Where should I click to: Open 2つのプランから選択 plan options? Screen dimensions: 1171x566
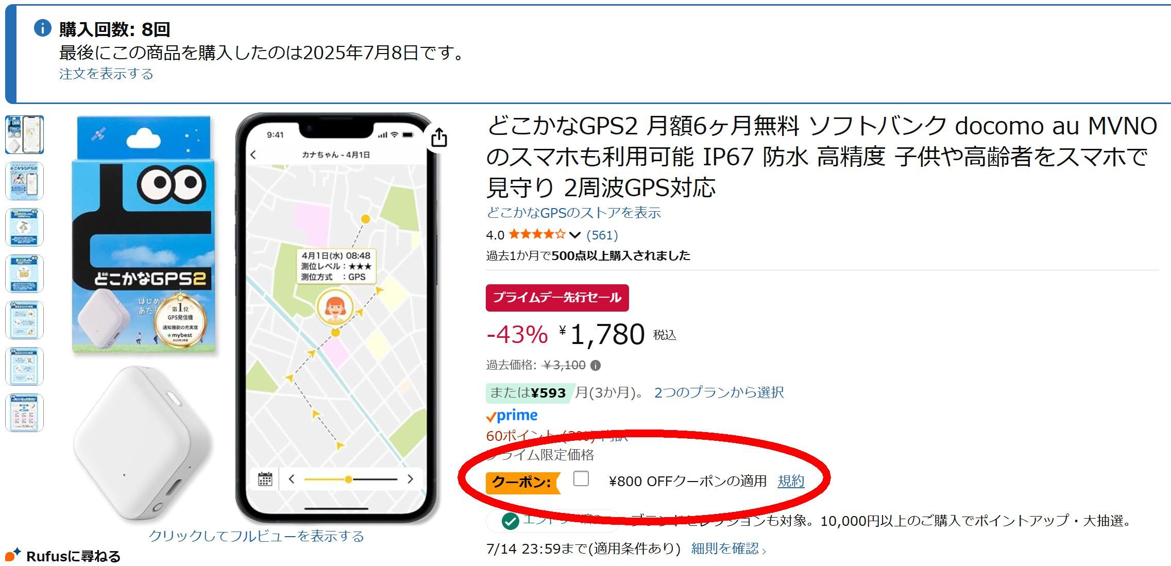point(719,392)
